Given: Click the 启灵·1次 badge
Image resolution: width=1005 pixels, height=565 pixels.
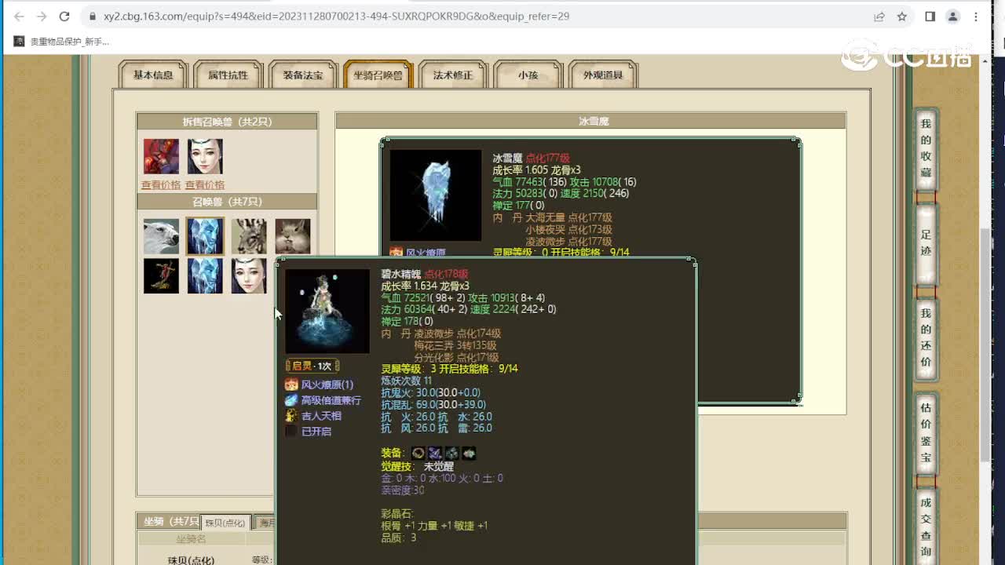Looking at the screenshot, I should 312,366.
